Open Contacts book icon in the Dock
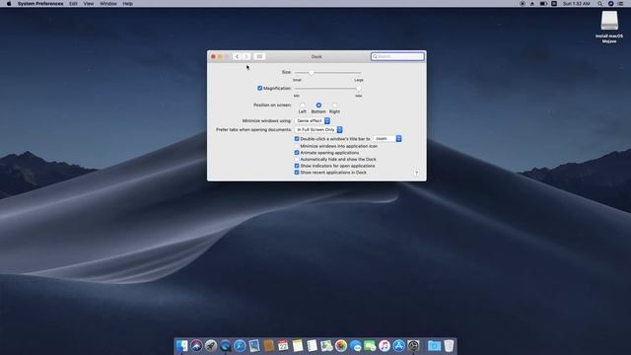 (269, 346)
